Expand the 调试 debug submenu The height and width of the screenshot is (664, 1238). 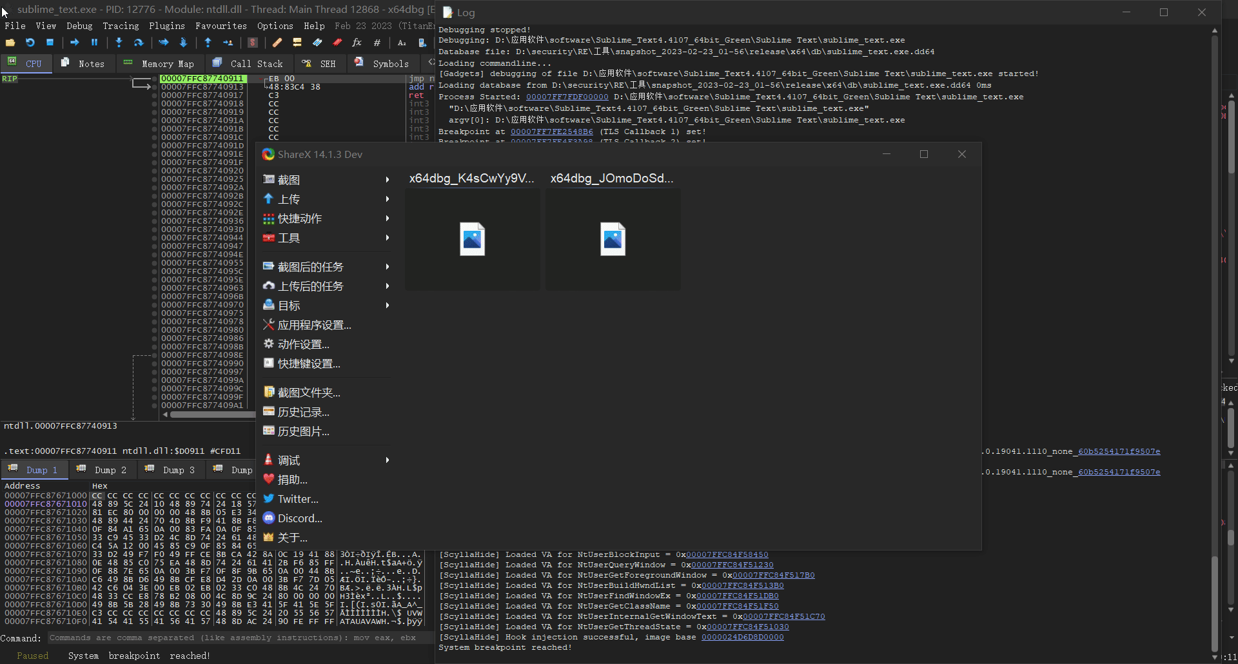tap(326, 460)
